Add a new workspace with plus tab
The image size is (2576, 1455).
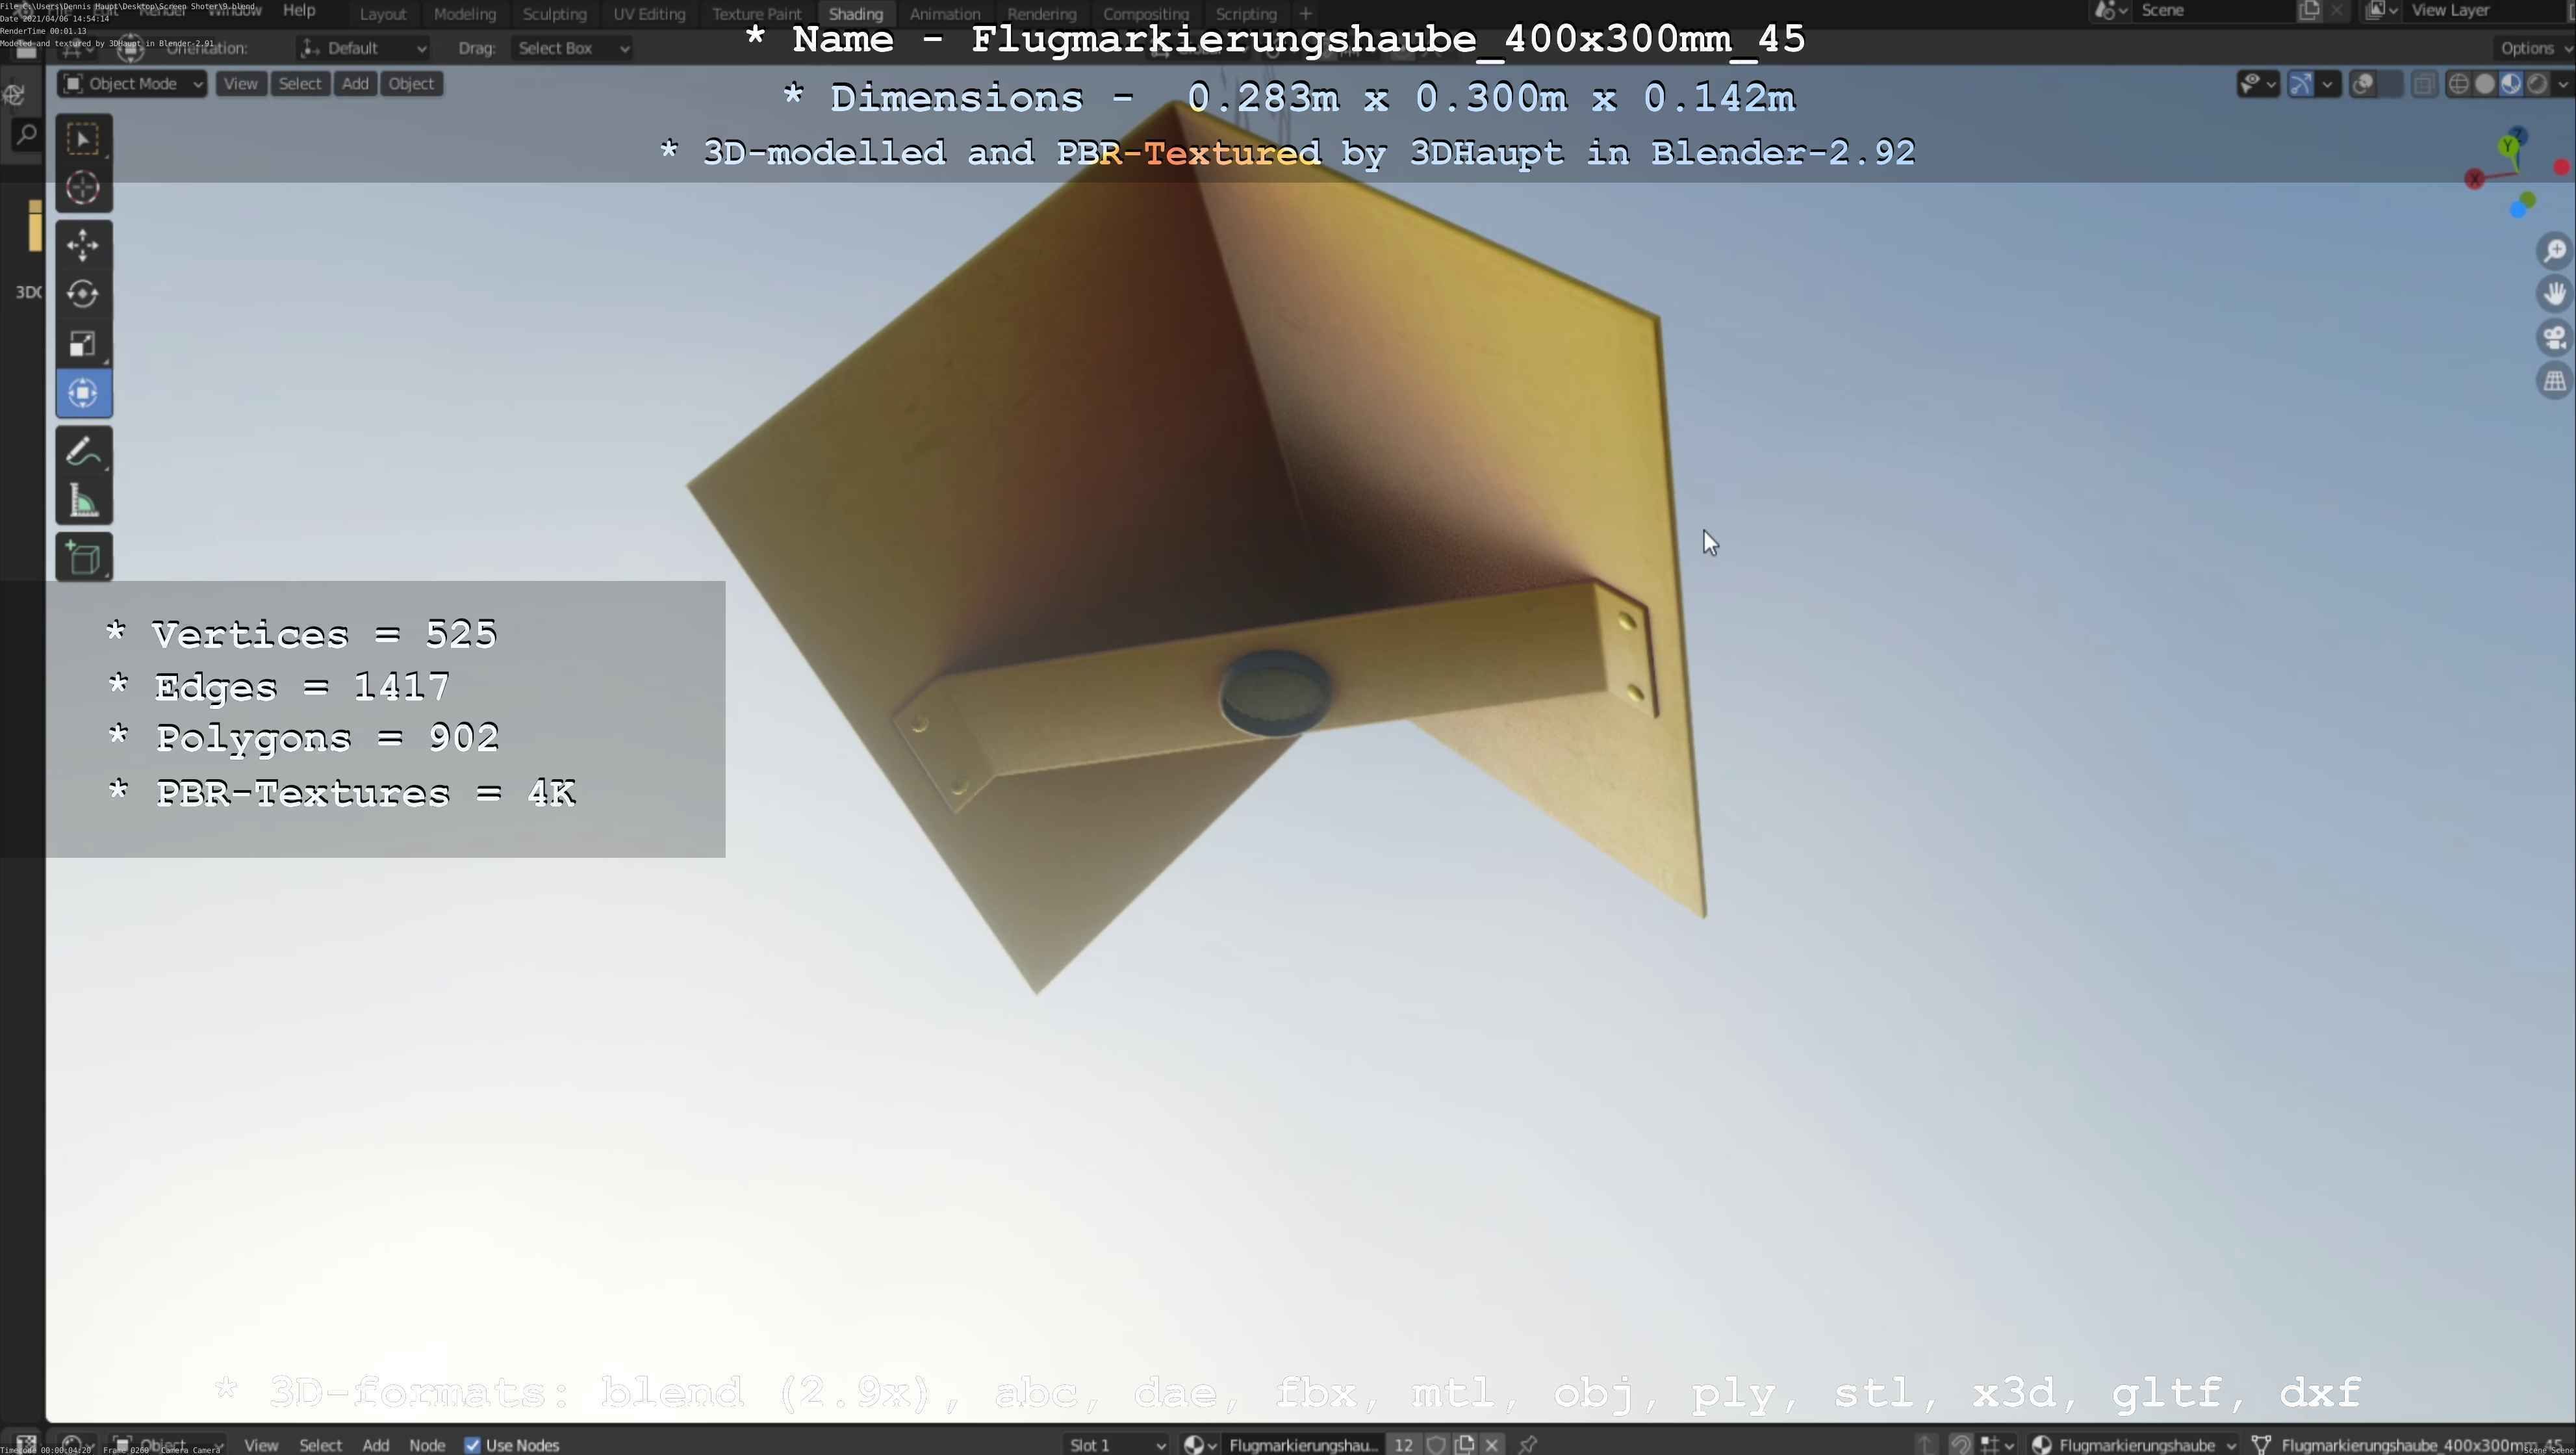[1305, 14]
